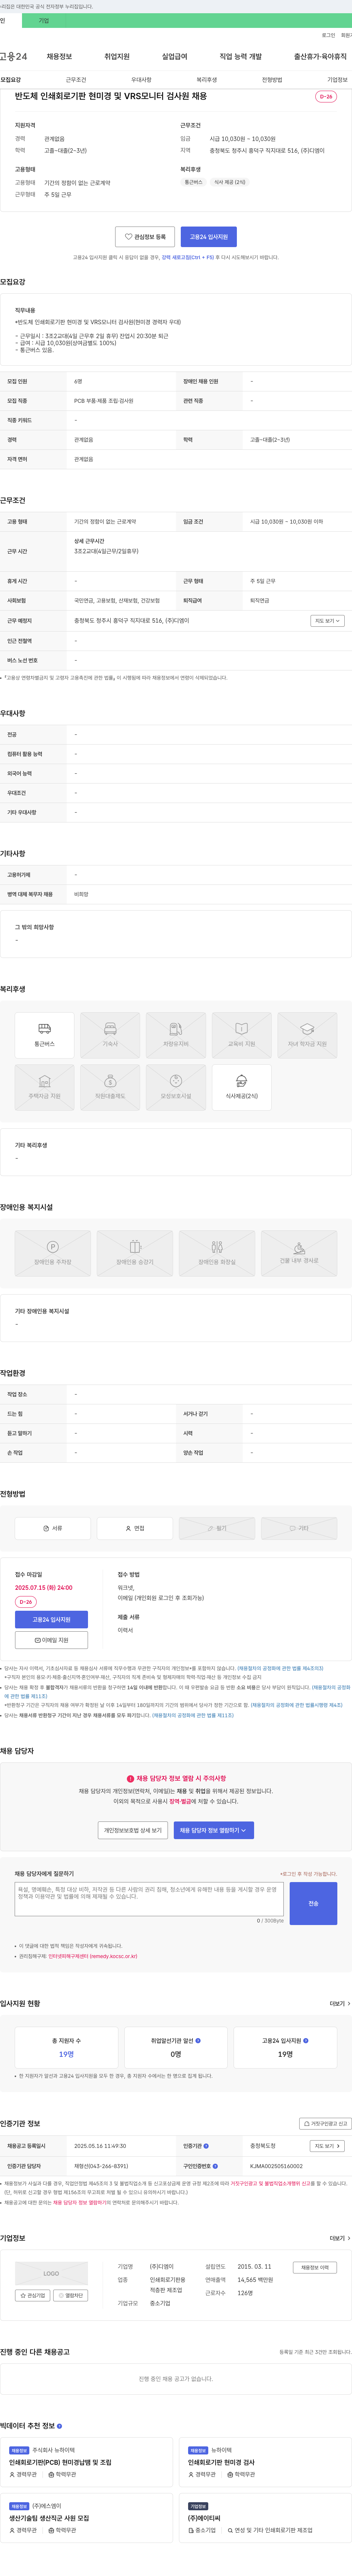This screenshot has height=2576, width=352.
Task: Click the 채용절차의 공정화에 관한 법률 제4조의3 link
Action: 280,1668
